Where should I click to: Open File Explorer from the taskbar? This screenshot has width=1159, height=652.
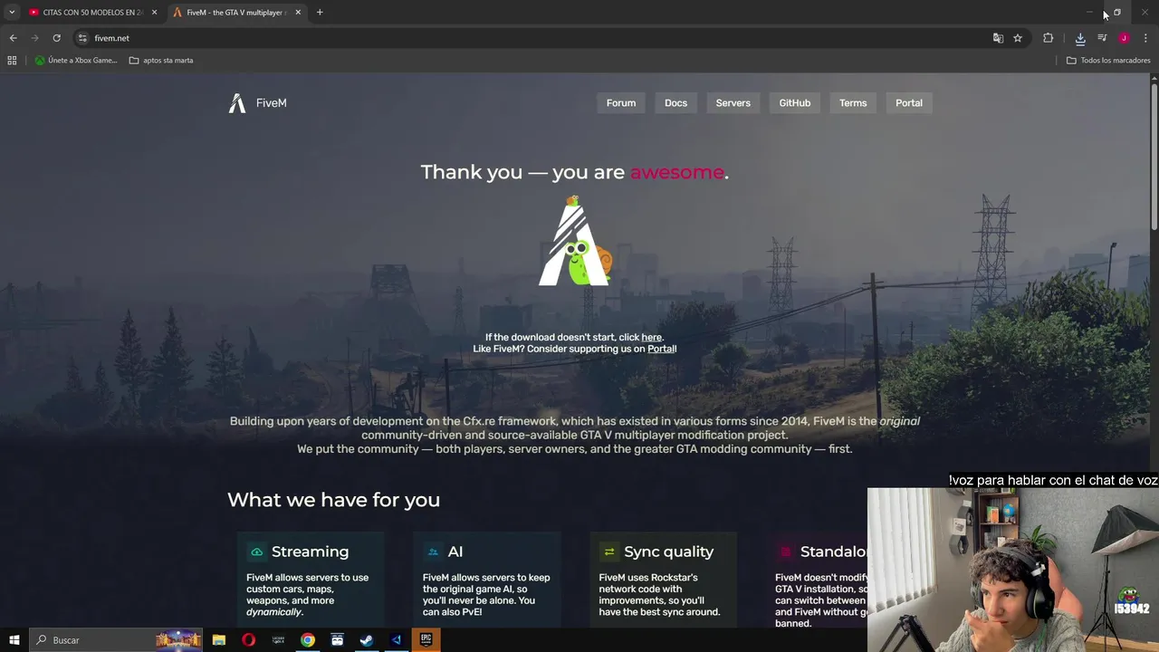pos(219,640)
